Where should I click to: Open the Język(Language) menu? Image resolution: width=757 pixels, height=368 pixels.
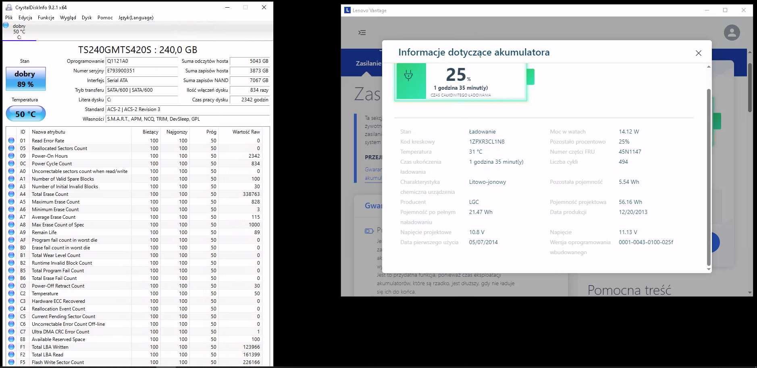(x=136, y=18)
